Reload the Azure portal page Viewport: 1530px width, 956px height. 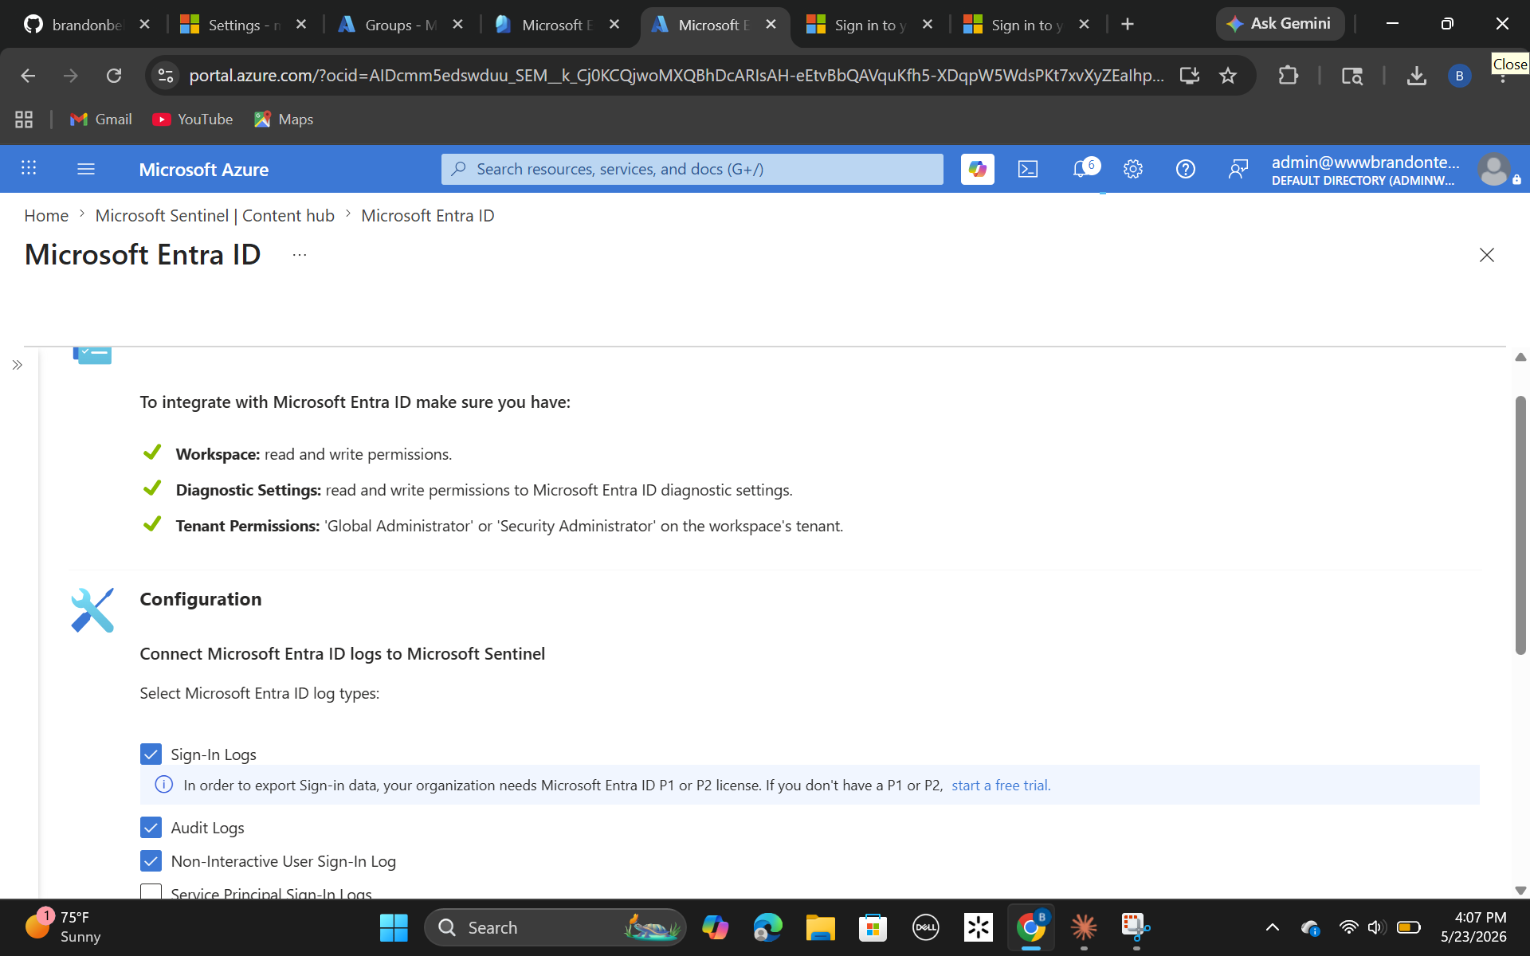pos(114,76)
